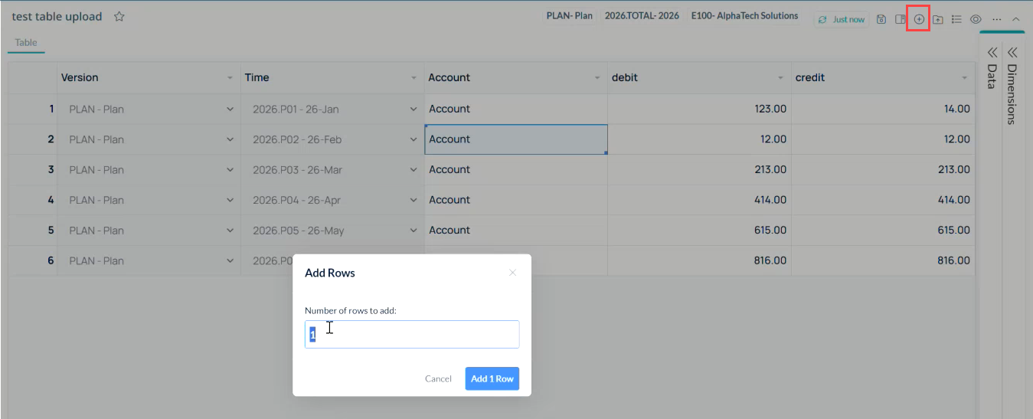Open the Version column header dropdown
Viewport: 1033px width, 419px height.
pos(230,78)
